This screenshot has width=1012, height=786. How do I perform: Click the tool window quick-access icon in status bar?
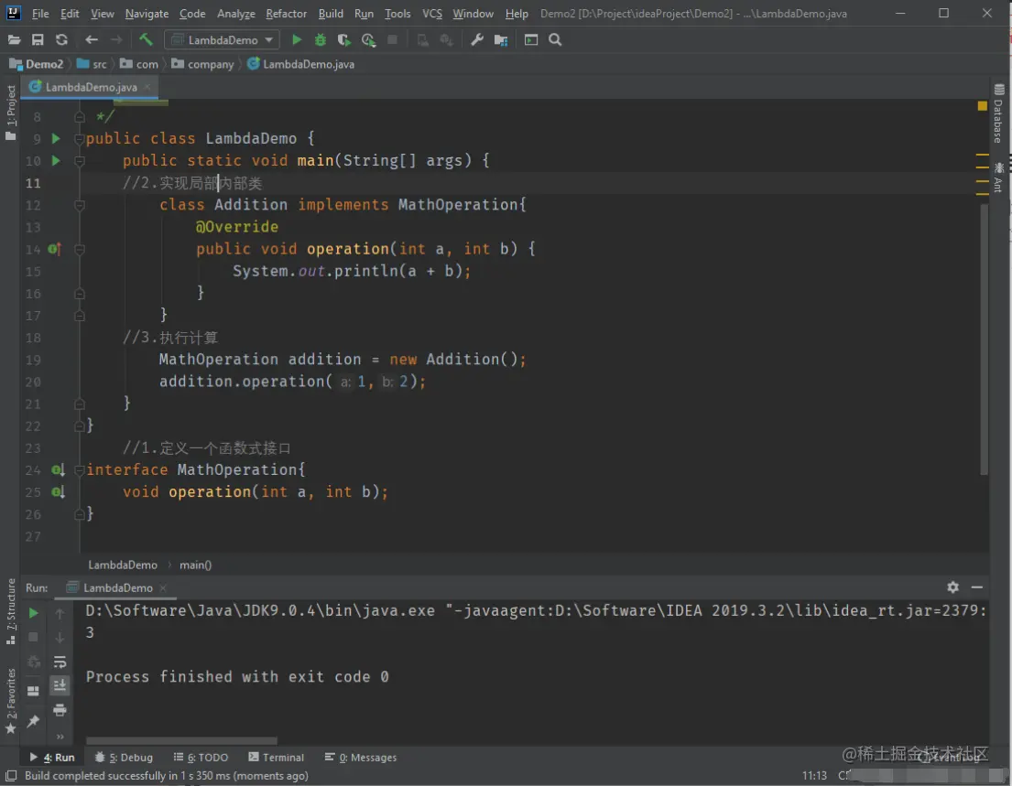[x=11, y=776]
